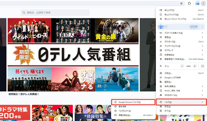Expand the 履歴 submenu arrow
Viewport: 207px width, 121px height.
click(202, 37)
